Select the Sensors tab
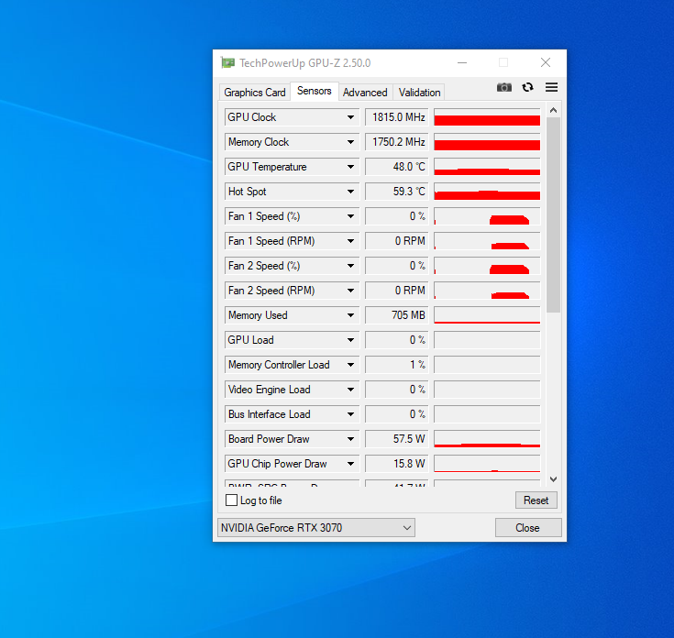The height and width of the screenshot is (638, 674). [x=315, y=91]
